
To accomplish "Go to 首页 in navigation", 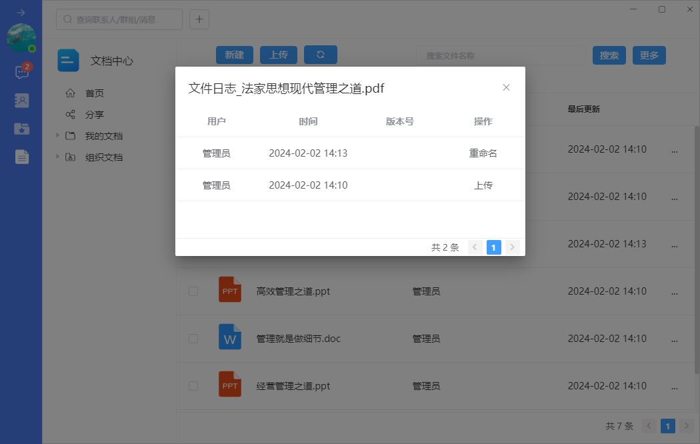I will 94,93.
